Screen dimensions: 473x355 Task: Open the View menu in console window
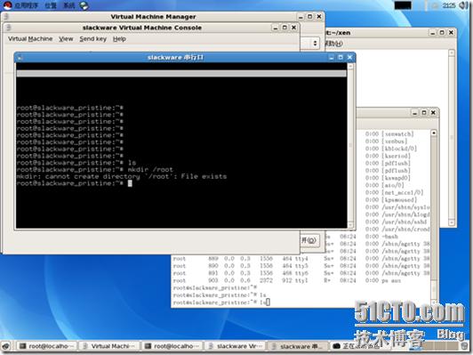coord(66,38)
